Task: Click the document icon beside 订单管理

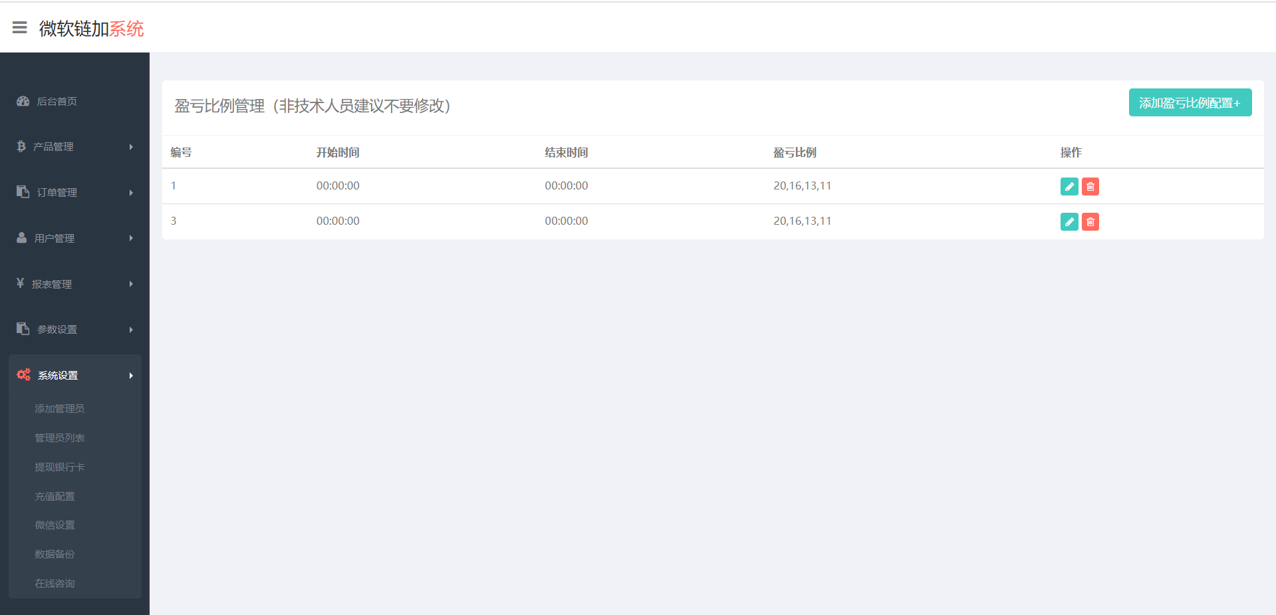Action: pos(23,191)
